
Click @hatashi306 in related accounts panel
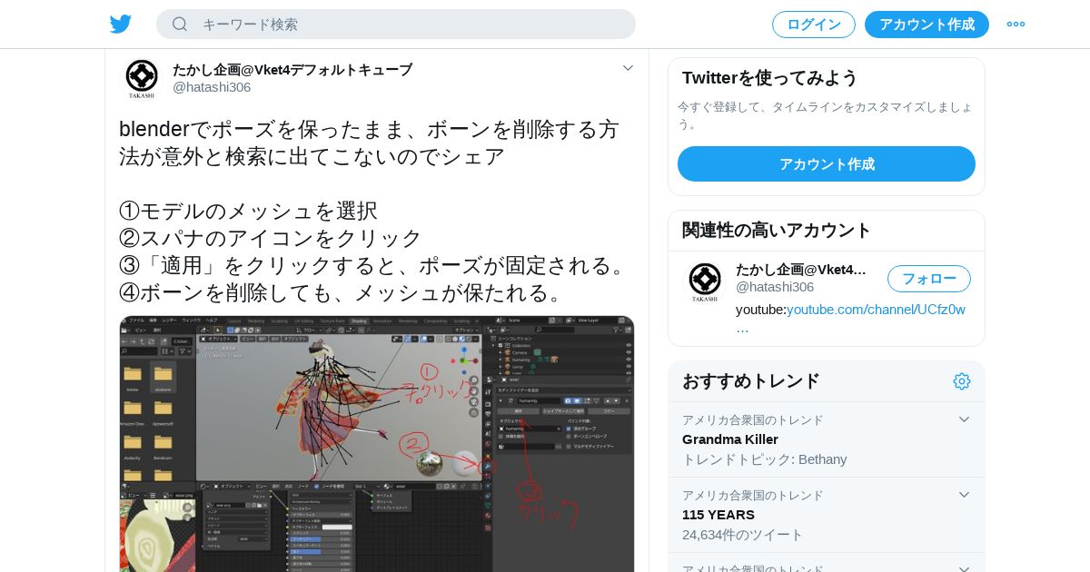pyautogui.click(x=775, y=287)
